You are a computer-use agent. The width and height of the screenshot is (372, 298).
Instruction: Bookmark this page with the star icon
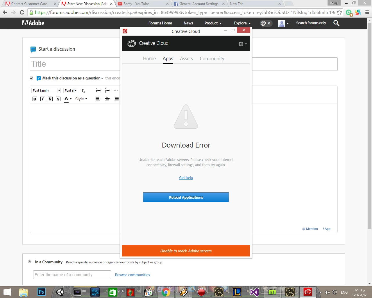[339, 13]
